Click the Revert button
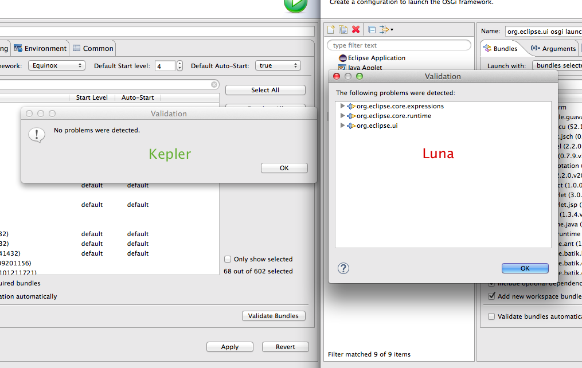This screenshot has width=582, height=368. 286,347
